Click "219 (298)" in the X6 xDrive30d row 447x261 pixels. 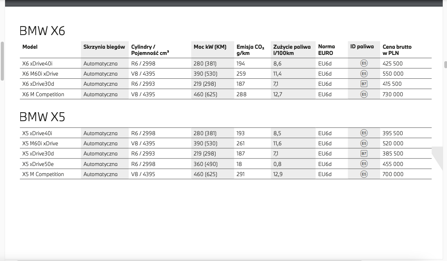[205, 84]
